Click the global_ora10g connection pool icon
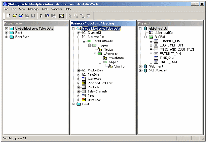 (x=151, y=32)
